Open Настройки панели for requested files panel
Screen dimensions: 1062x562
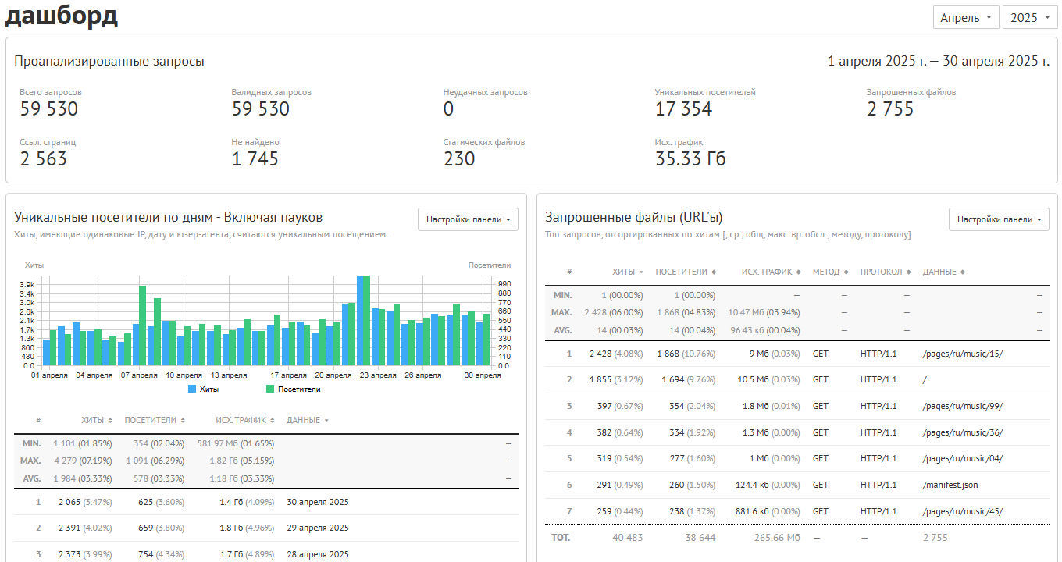pyautogui.click(x=999, y=219)
